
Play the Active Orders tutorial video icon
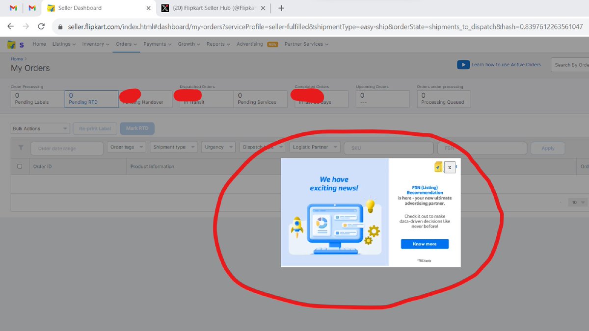463,65
